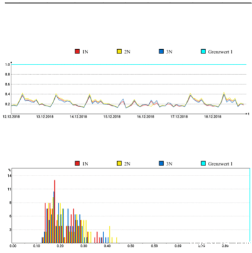The height and width of the screenshot is (253, 252).
Task: Click the tallest red histogram bar near 0.20
Action: (x=55, y=211)
